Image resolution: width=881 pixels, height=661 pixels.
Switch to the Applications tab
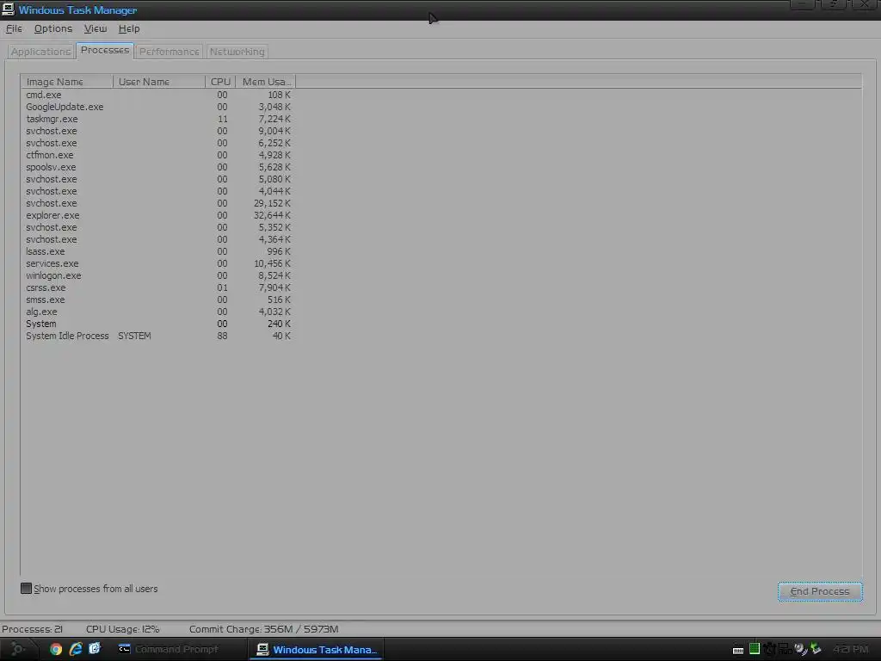[x=41, y=51]
